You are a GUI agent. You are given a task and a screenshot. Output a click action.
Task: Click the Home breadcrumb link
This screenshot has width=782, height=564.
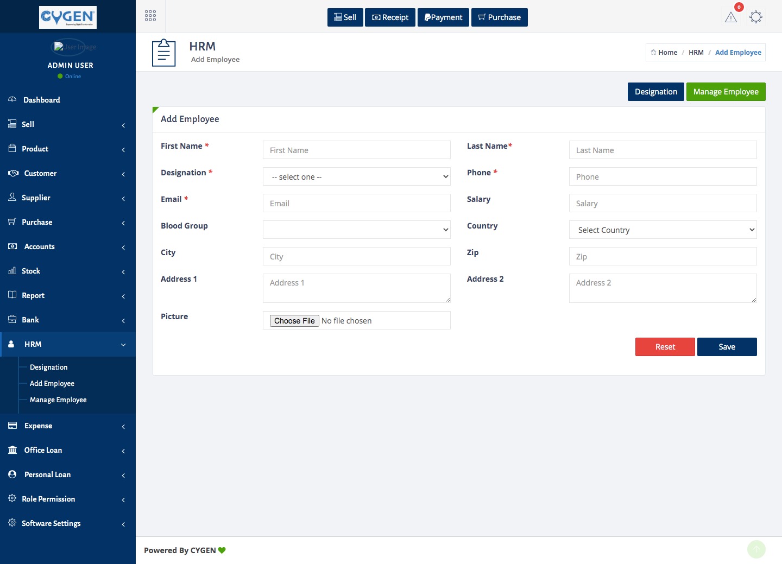pos(668,53)
